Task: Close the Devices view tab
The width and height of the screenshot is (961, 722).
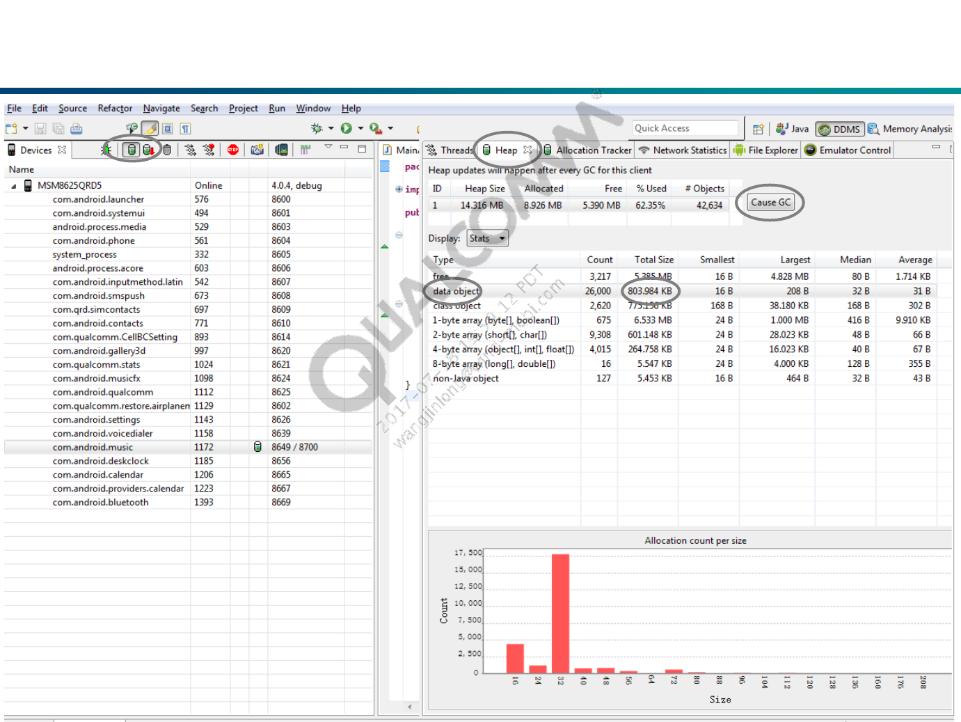Action: pos(62,150)
